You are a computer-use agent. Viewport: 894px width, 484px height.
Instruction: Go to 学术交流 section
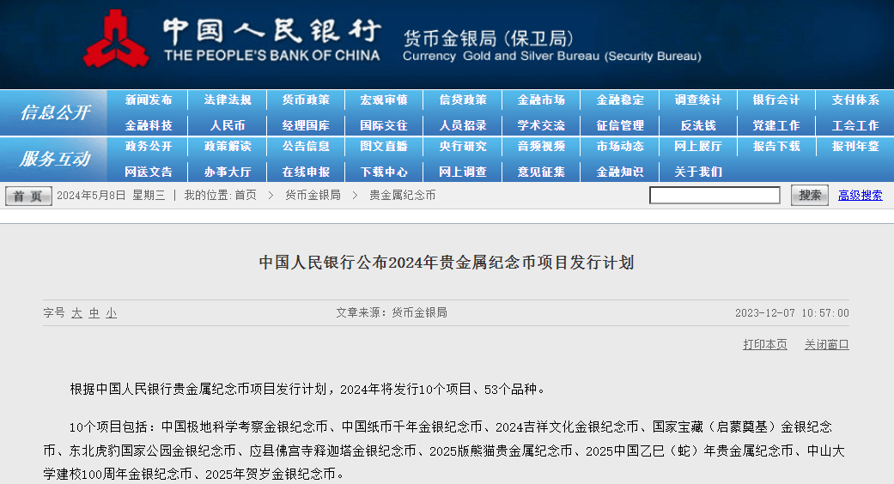point(541,125)
